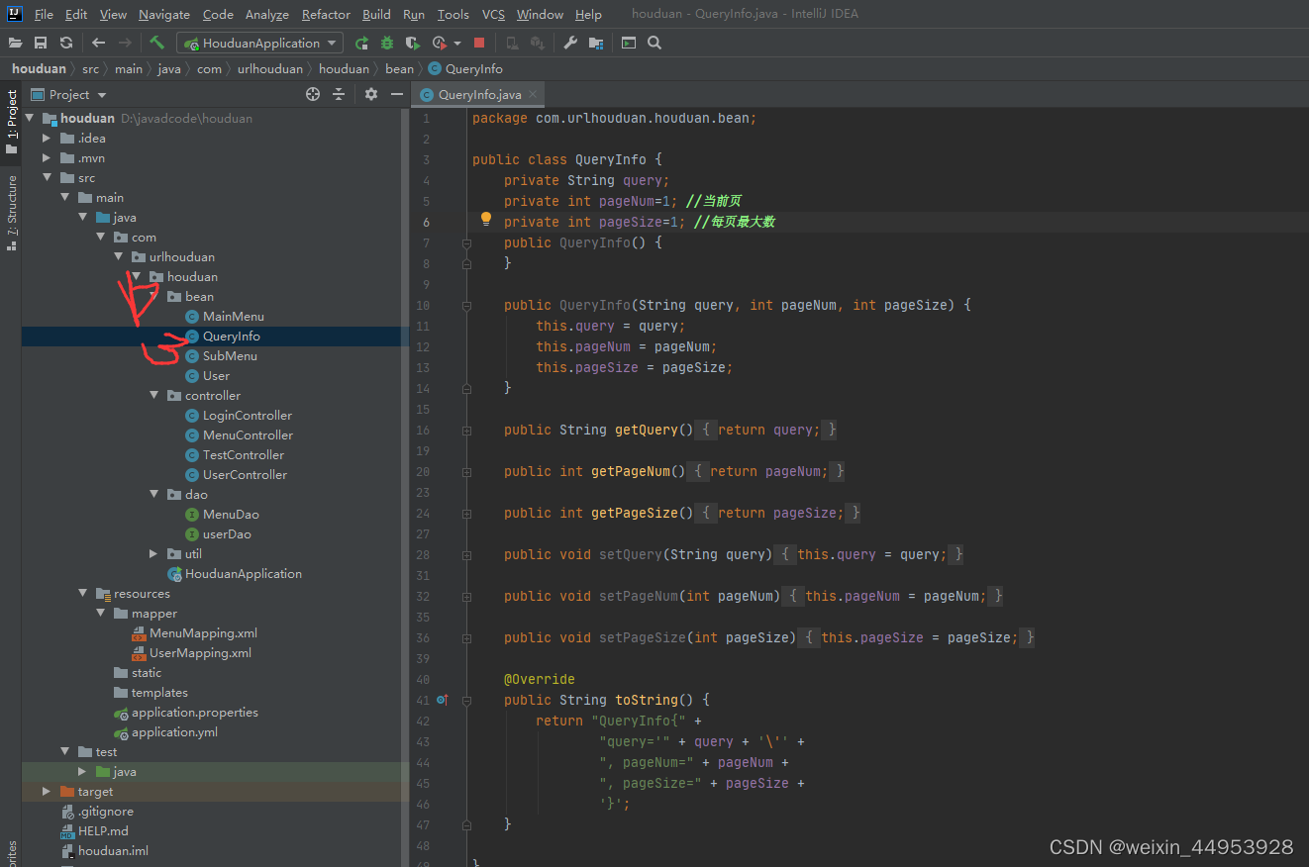Collapse the houduan root project node
The width and height of the screenshot is (1309, 867).
[28, 118]
